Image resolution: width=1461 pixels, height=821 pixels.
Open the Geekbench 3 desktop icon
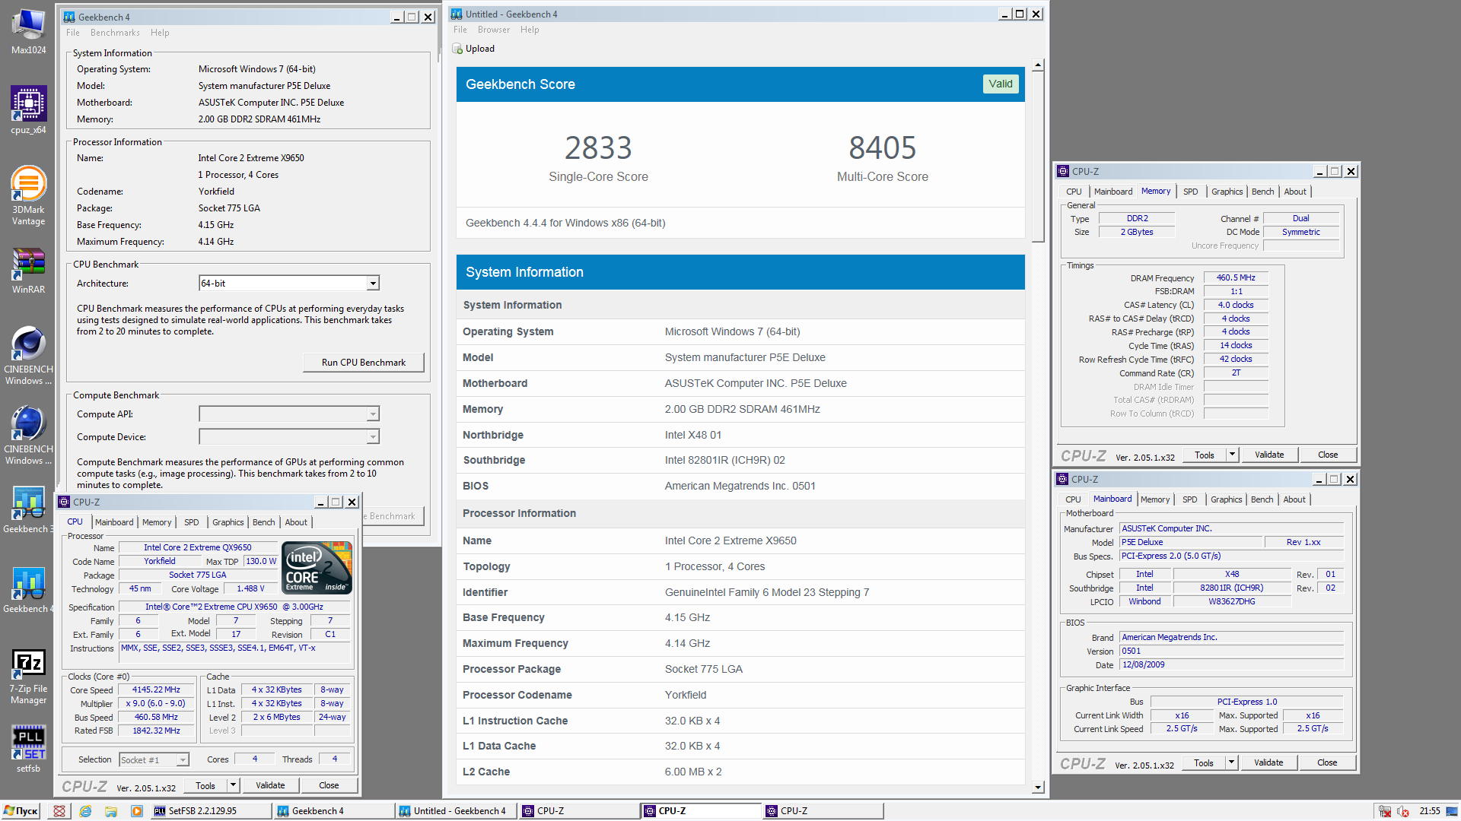28,509
